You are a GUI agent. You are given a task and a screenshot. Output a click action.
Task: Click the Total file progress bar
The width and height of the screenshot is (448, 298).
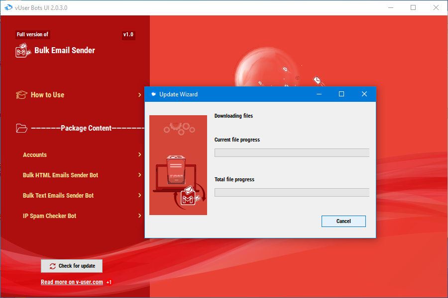[292, 192]
